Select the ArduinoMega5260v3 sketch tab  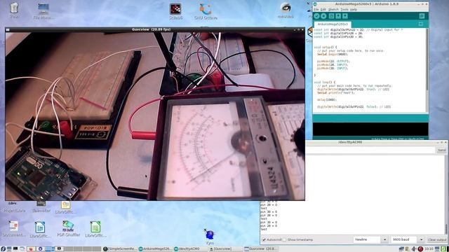pyautogui.click(x=333, y=24)
